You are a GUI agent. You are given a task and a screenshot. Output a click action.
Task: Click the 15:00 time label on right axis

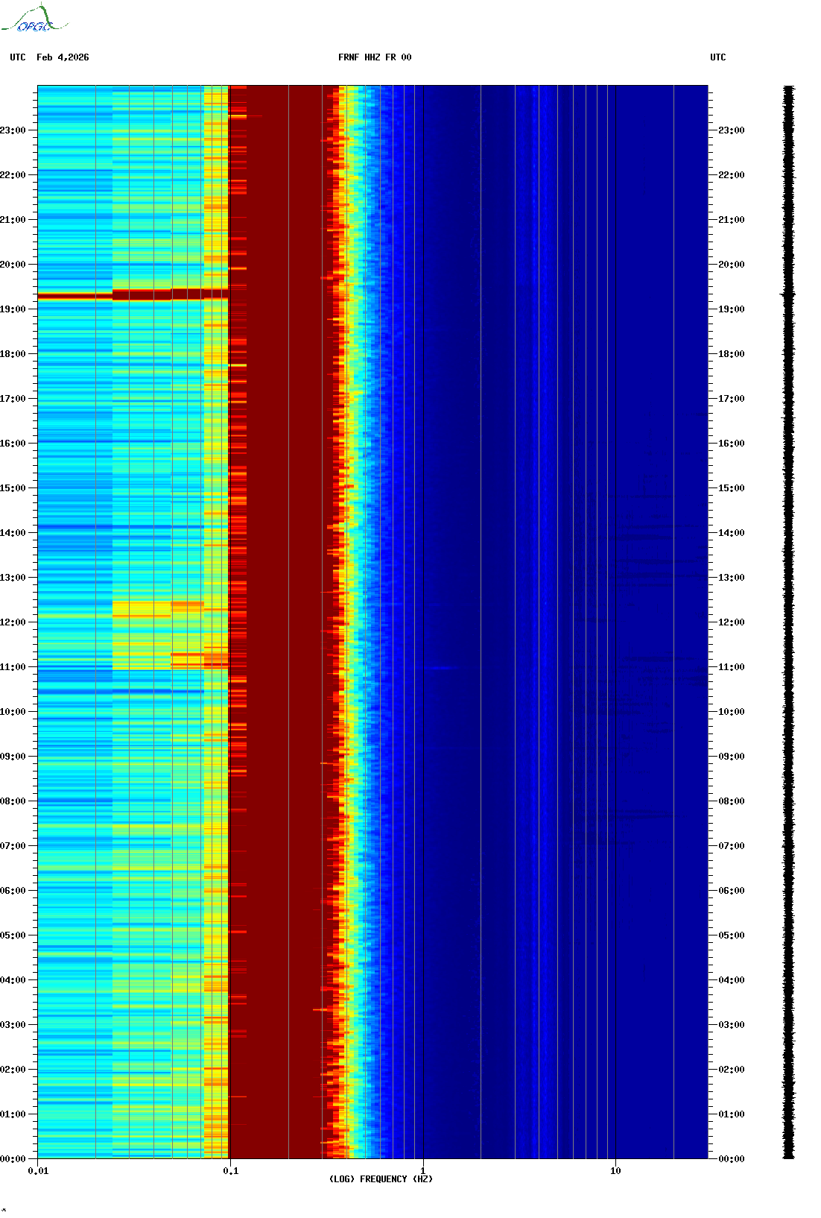731,488
